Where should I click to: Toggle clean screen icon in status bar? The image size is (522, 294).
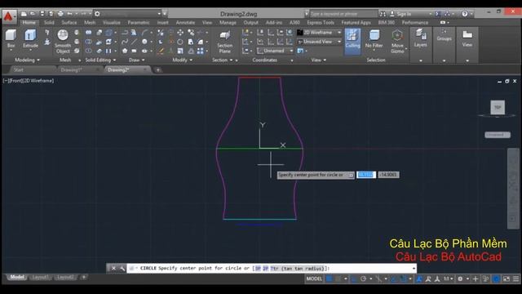click(x=507, y=278)
